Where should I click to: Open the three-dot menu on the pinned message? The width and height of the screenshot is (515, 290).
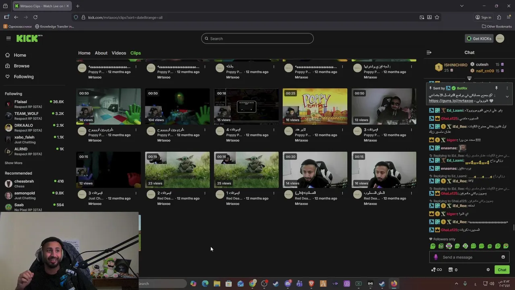click(x=507, y=88)
